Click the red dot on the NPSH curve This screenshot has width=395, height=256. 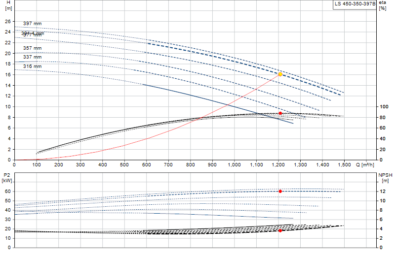tap(280, 230)
